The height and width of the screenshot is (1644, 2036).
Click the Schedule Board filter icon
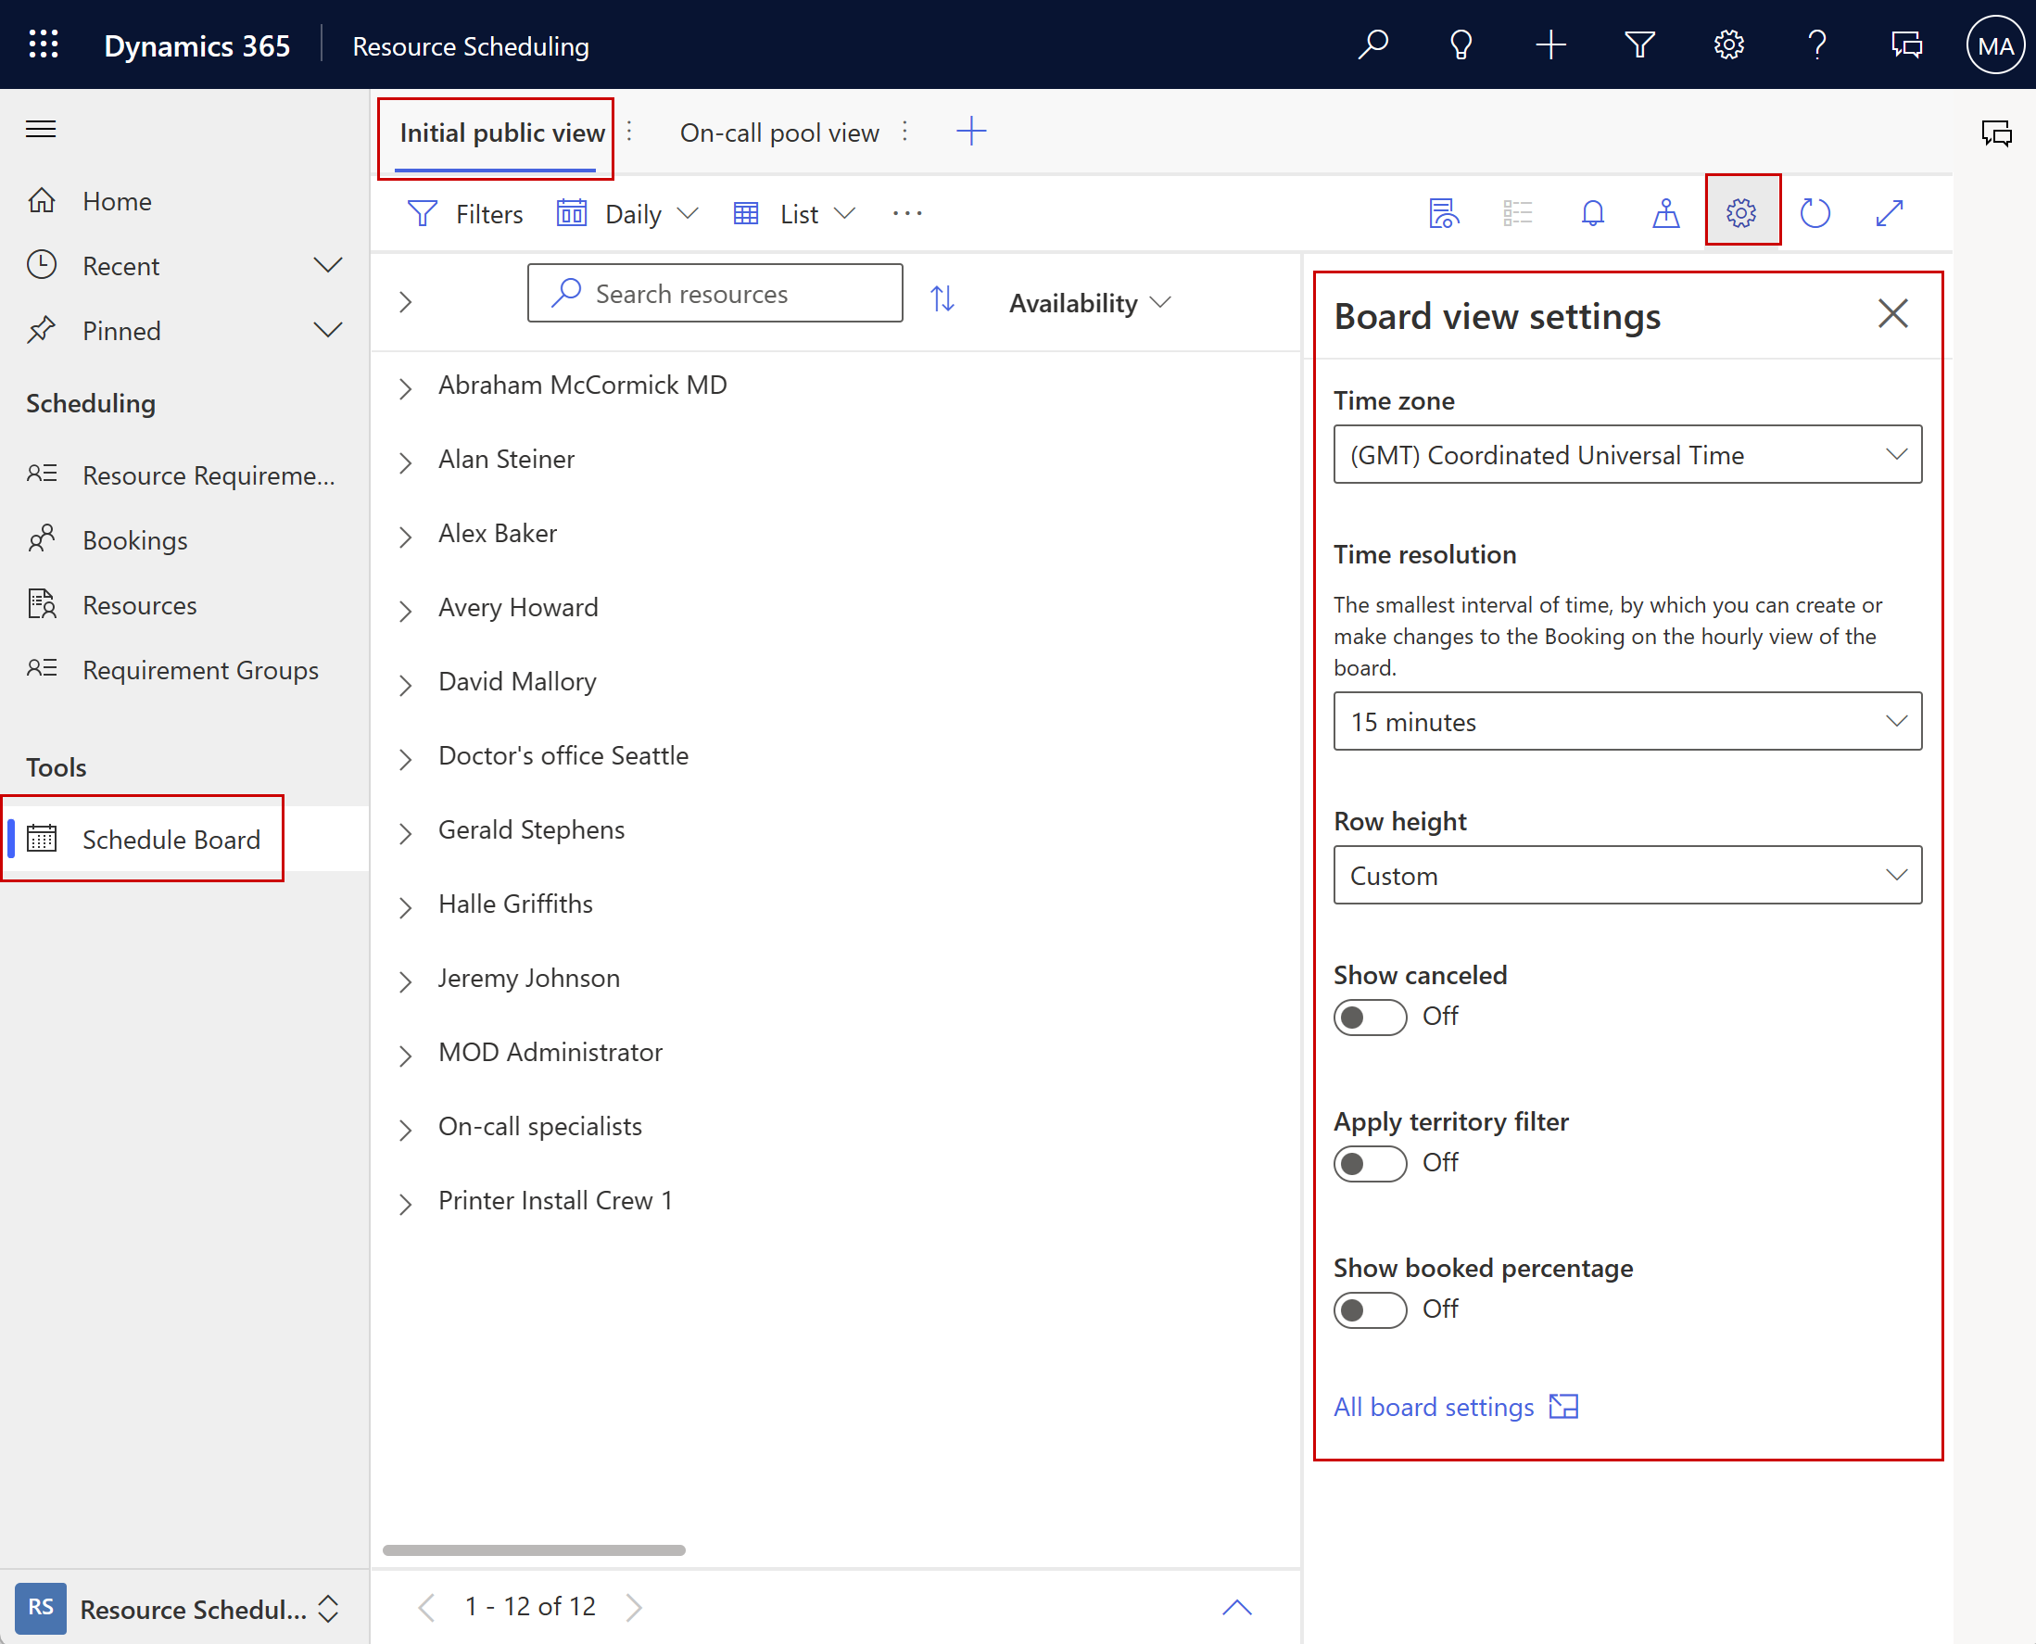[423, 213]
